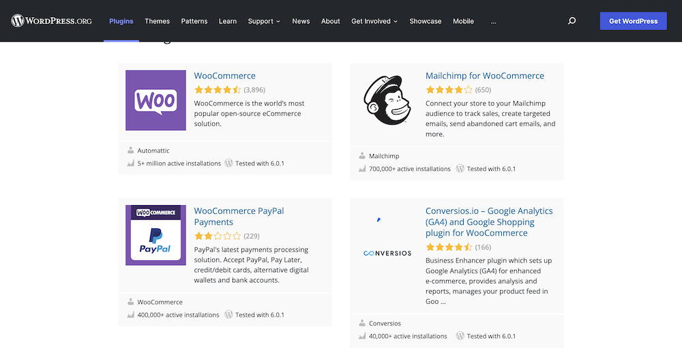Viewport: 682px width, 355px height.
Task: Open the About menu item
Action: coord(331,21)
